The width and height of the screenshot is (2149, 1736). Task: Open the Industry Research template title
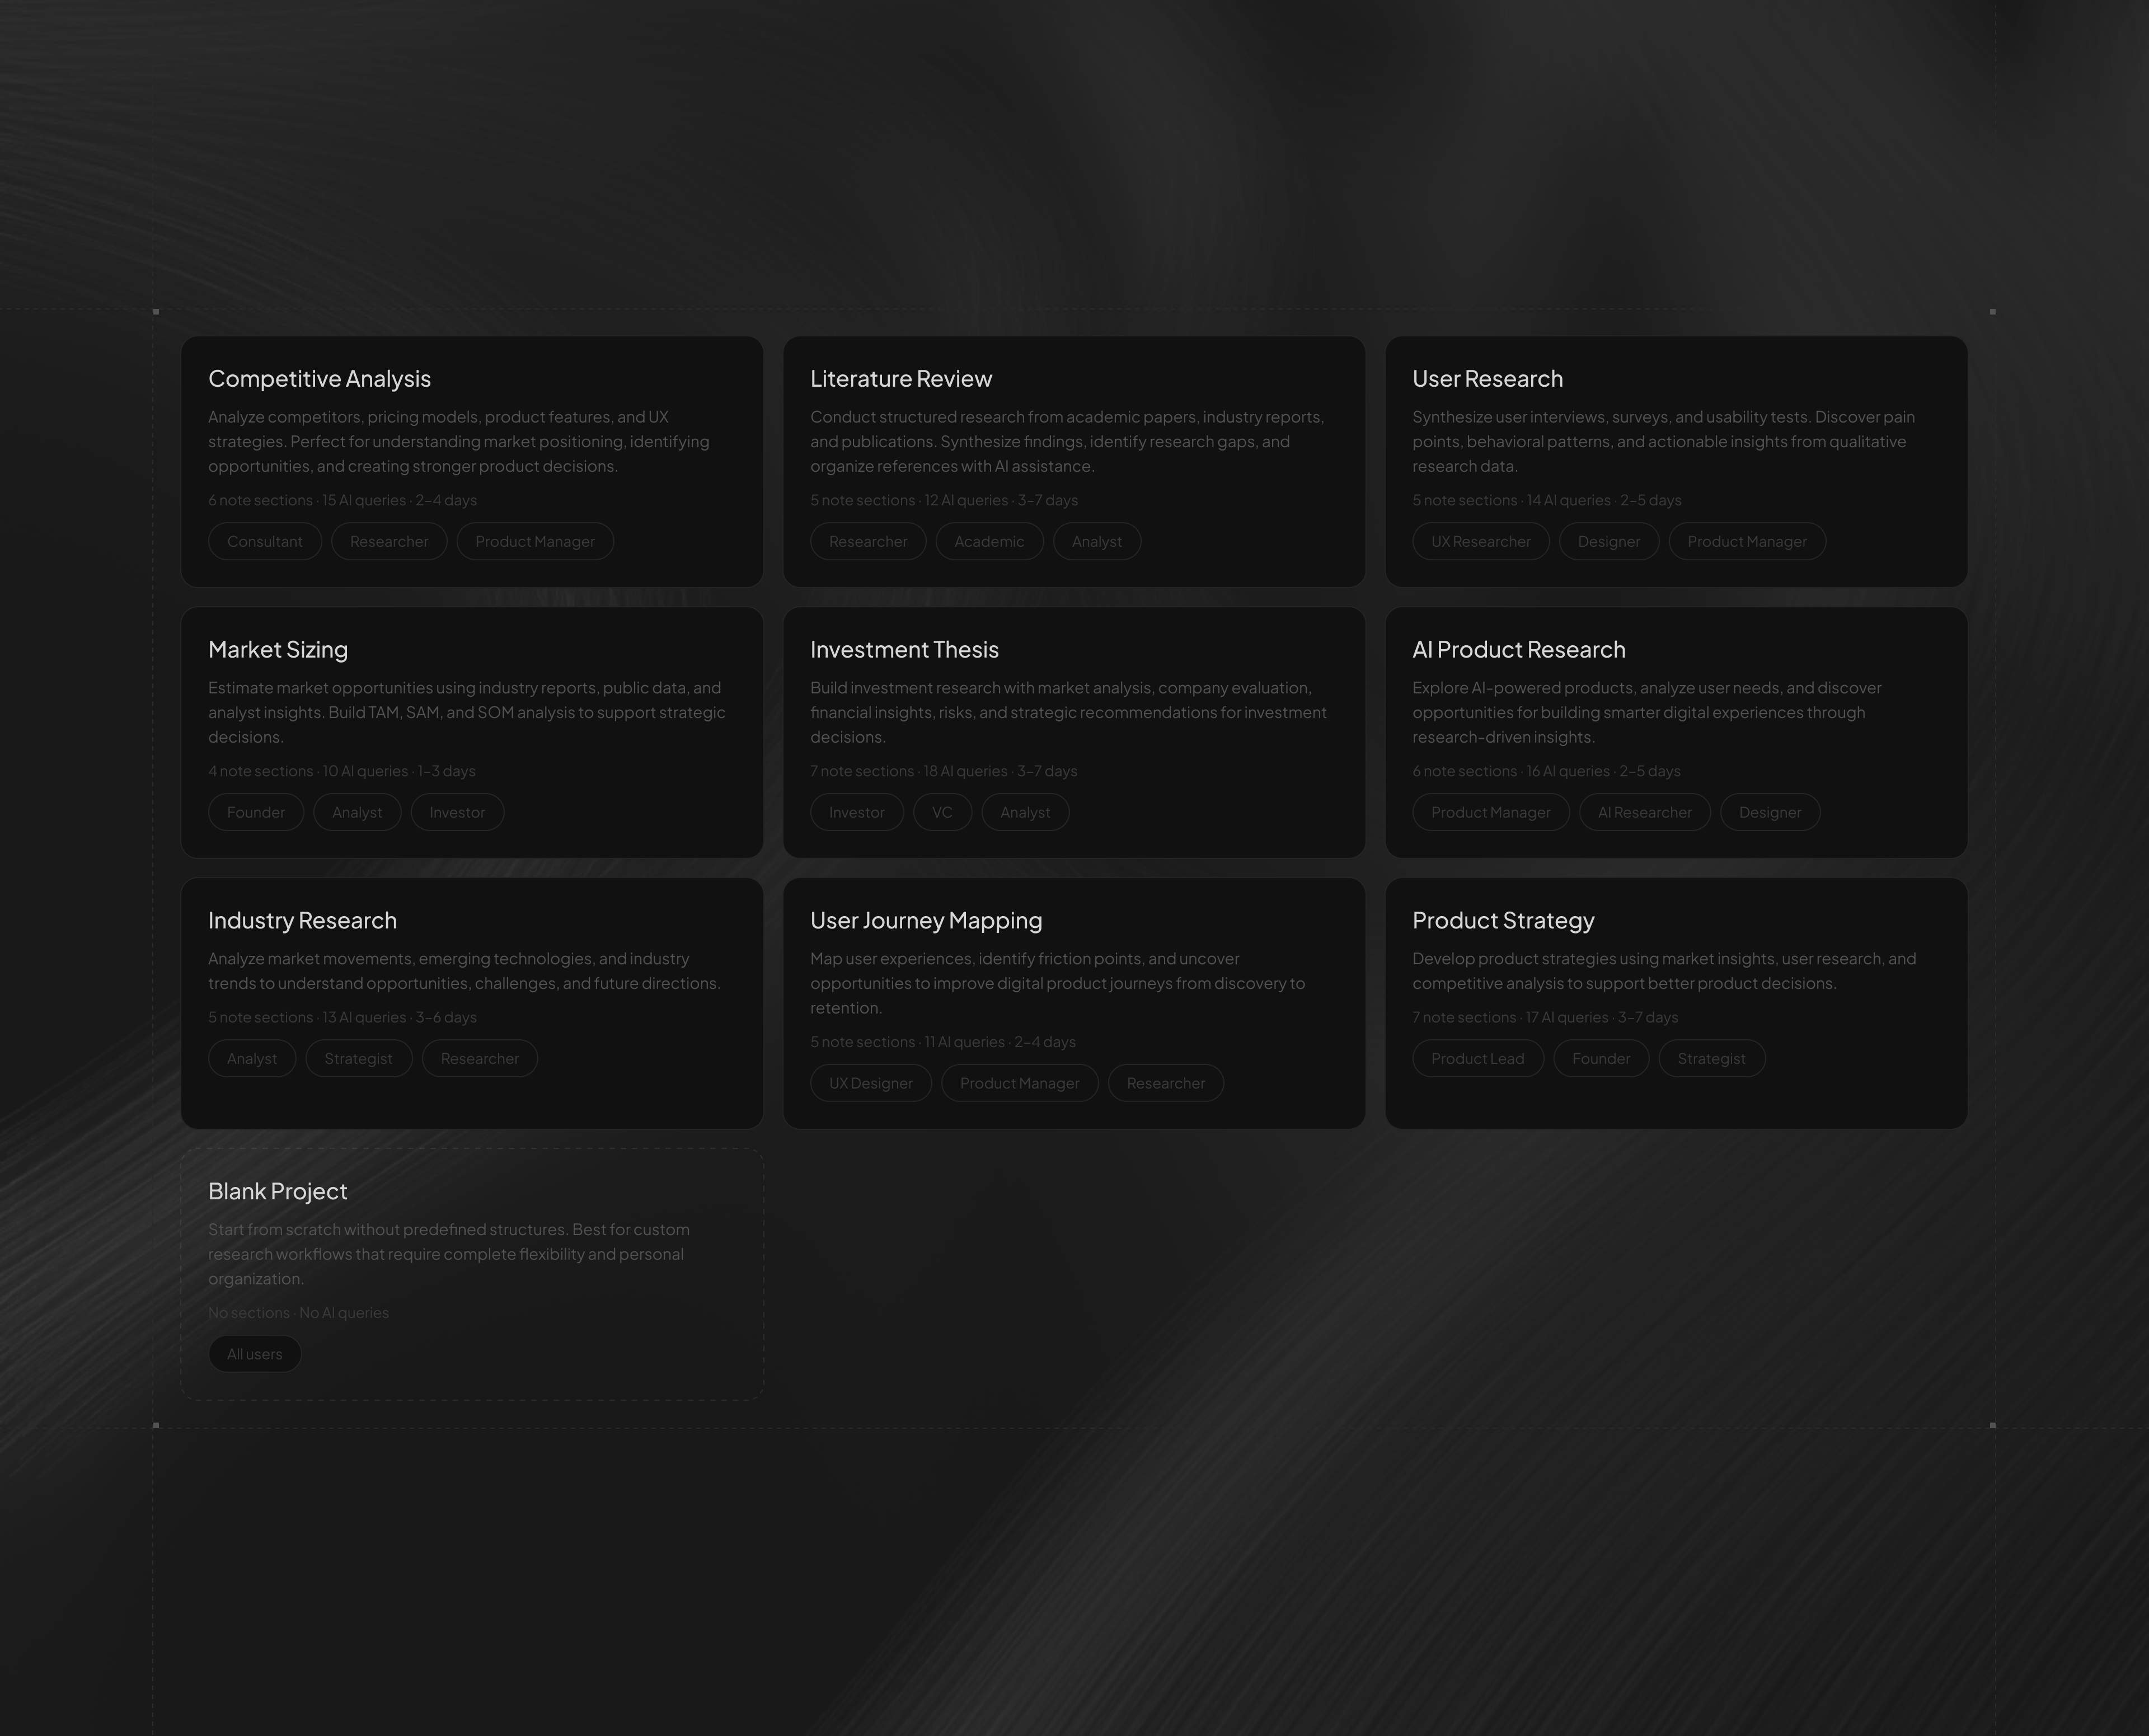pyautogui.click(x=302, y=920)
